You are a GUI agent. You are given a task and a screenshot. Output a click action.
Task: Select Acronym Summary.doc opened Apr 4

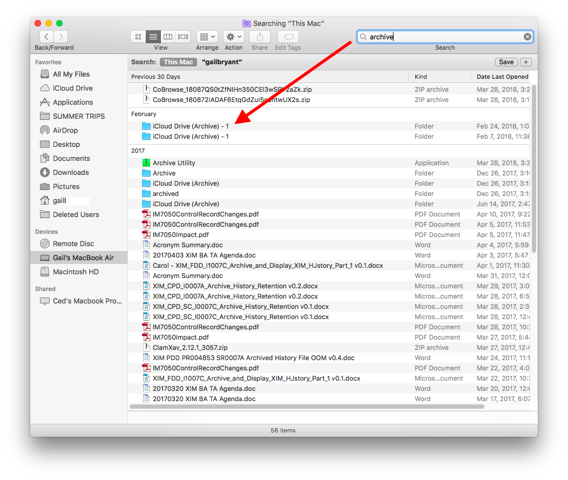coord(329,245)
